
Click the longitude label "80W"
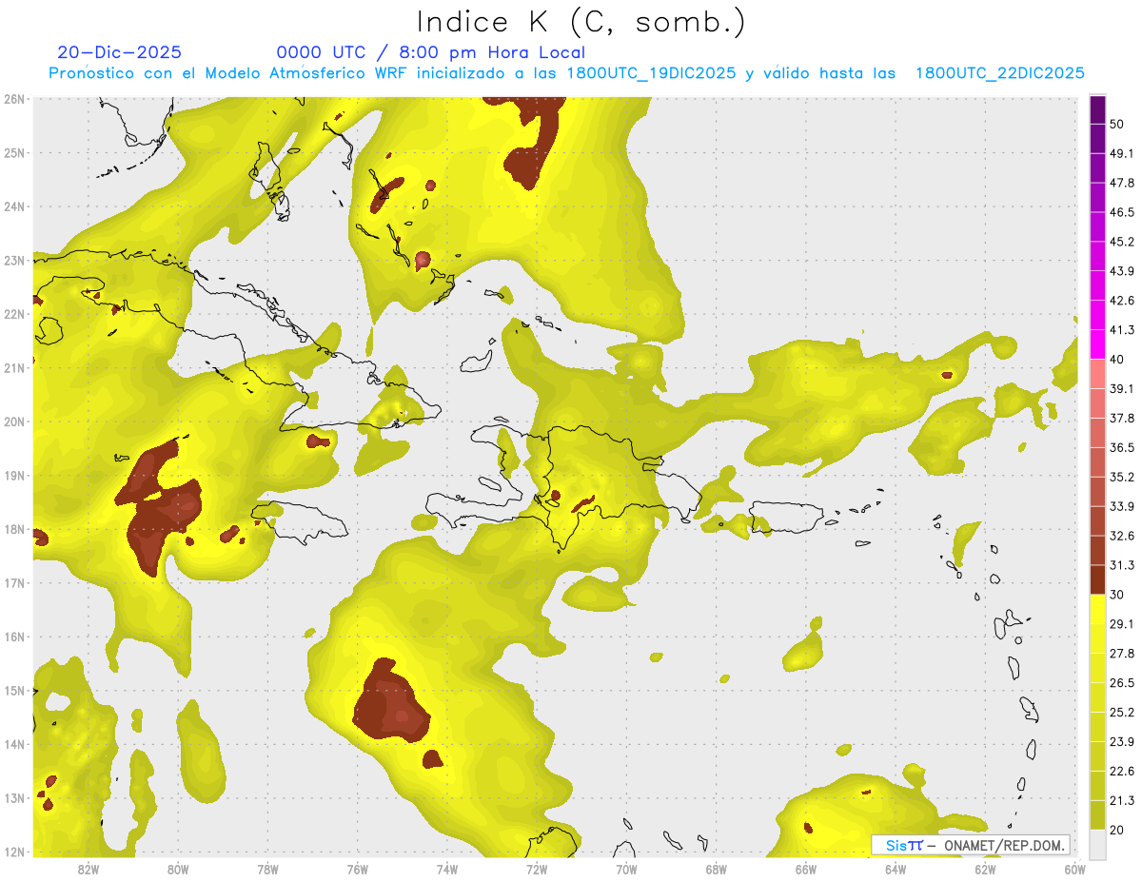click(178, 868)
